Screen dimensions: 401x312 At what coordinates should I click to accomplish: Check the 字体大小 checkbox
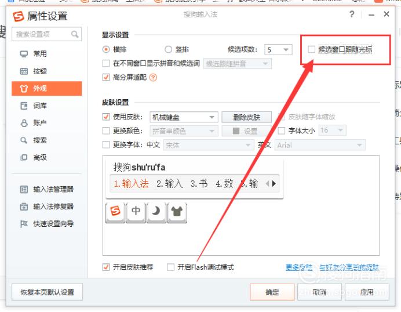click(281, 131)
